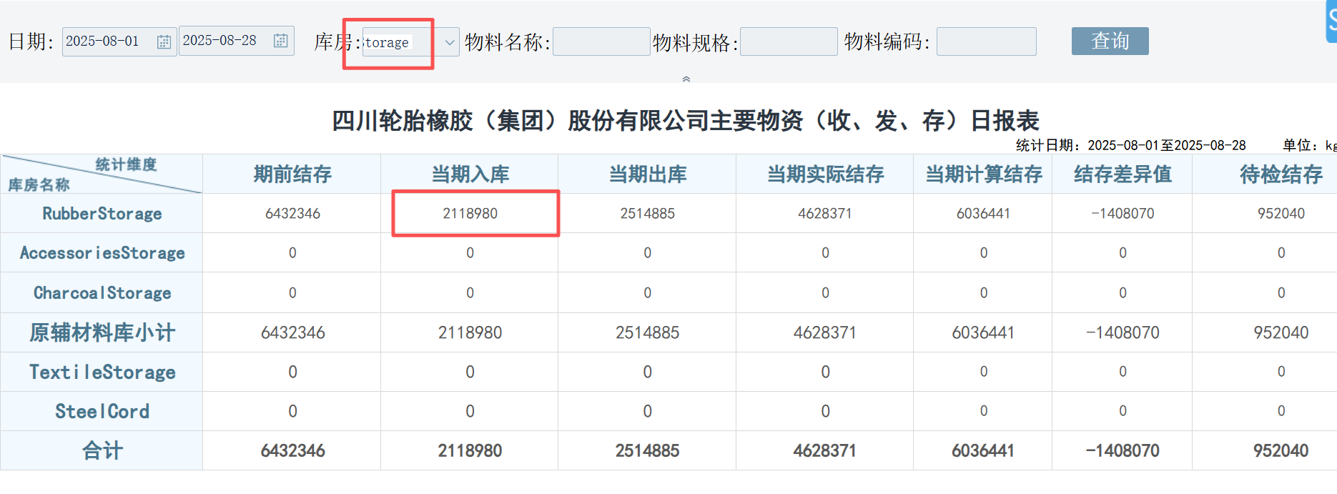Click 2514885 in the RubberStorage row
1337x494 pixels.
click(647, 214)
